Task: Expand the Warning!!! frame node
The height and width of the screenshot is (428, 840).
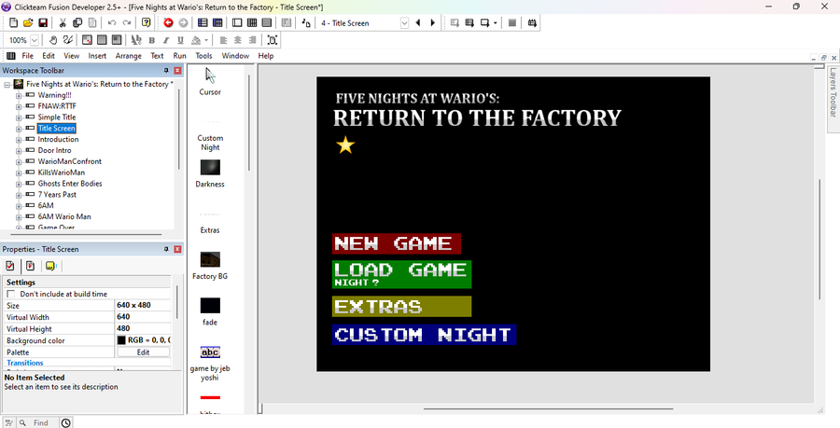Action: pyautogui.click(x=19, y=95)
